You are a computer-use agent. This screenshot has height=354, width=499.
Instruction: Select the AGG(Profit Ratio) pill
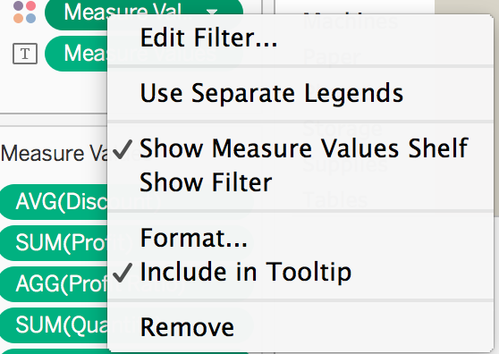point(54,283)
